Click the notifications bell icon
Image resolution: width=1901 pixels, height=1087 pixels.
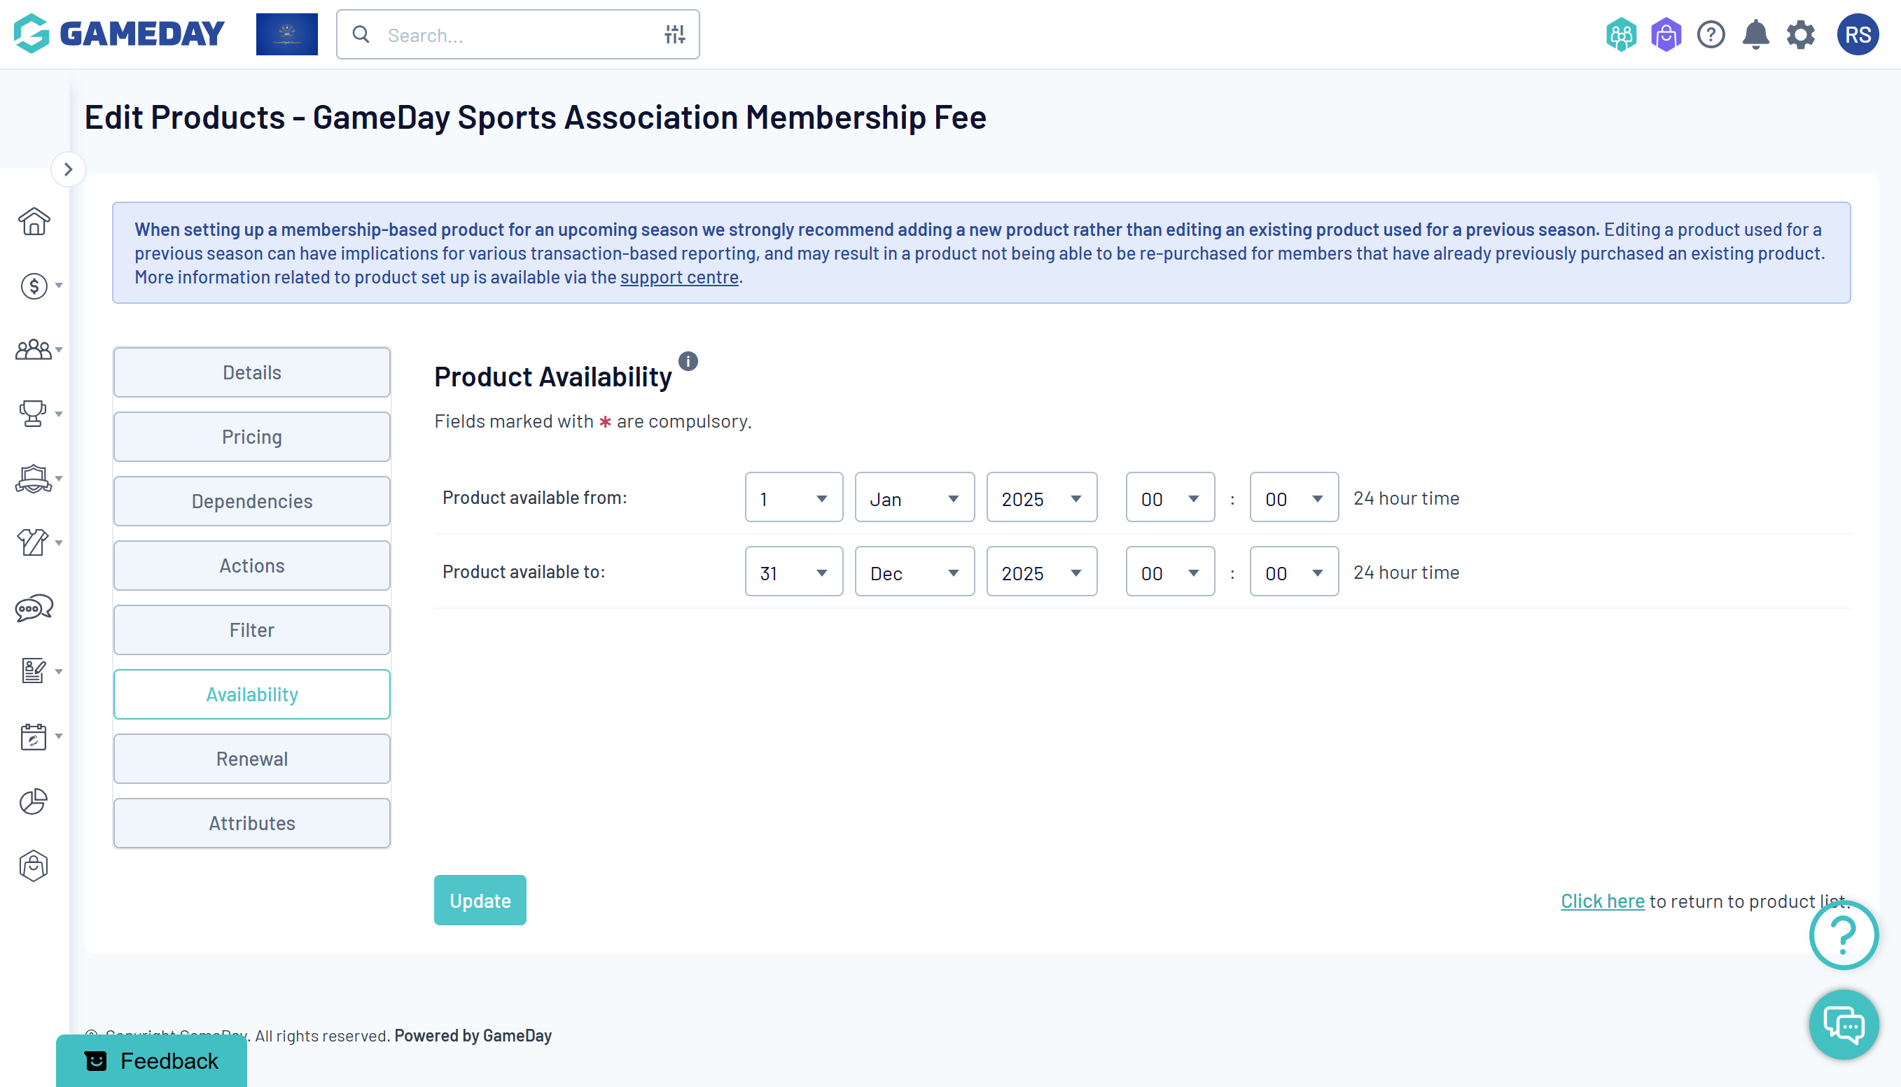(x=1755, y=34)
